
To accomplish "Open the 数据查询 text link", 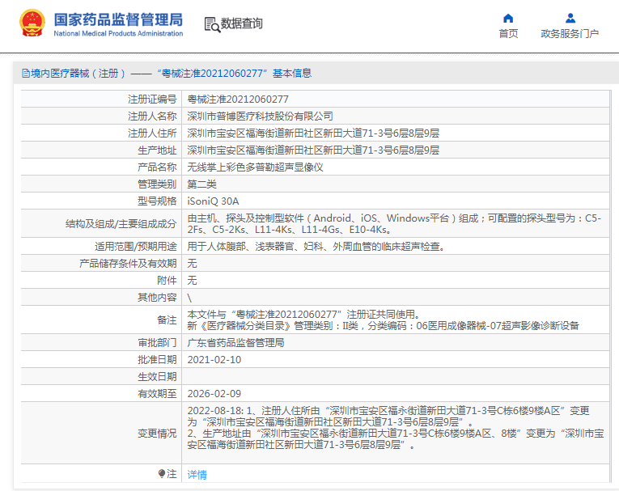I will [241, 24].
